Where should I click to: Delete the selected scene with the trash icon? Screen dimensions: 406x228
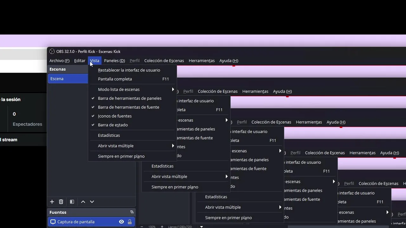point(61,202)
